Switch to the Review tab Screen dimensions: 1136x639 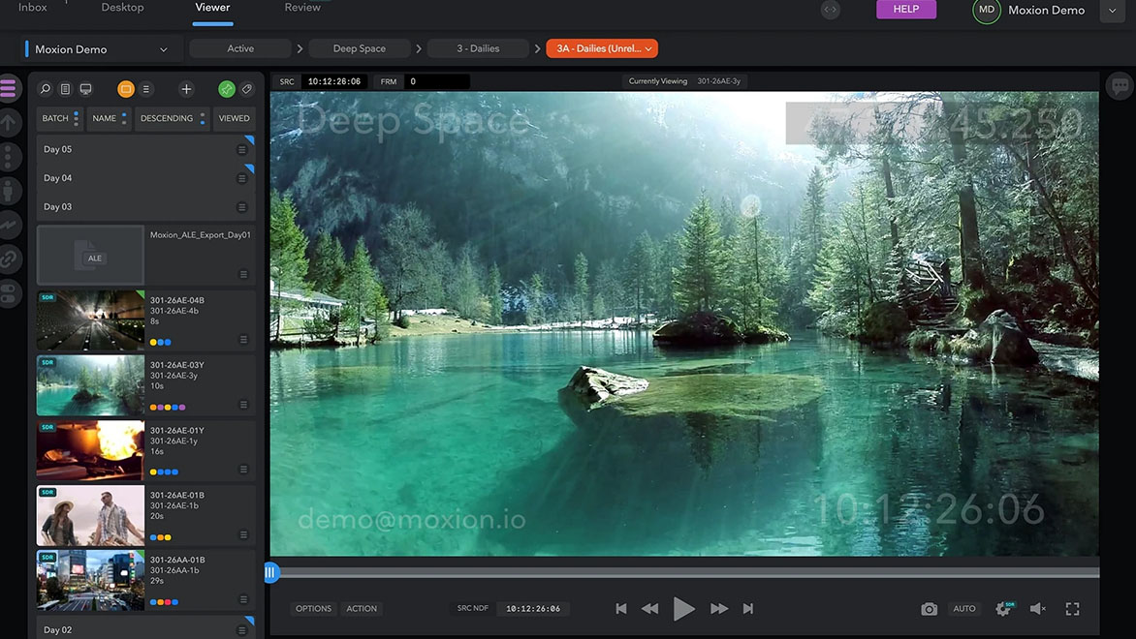click(302, 7)
